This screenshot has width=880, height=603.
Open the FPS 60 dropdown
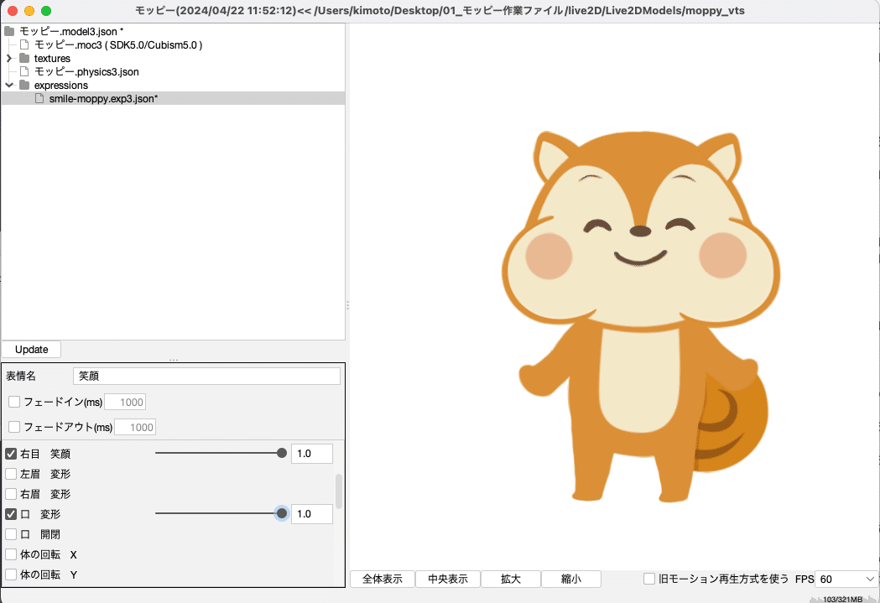tap(845, 579)
